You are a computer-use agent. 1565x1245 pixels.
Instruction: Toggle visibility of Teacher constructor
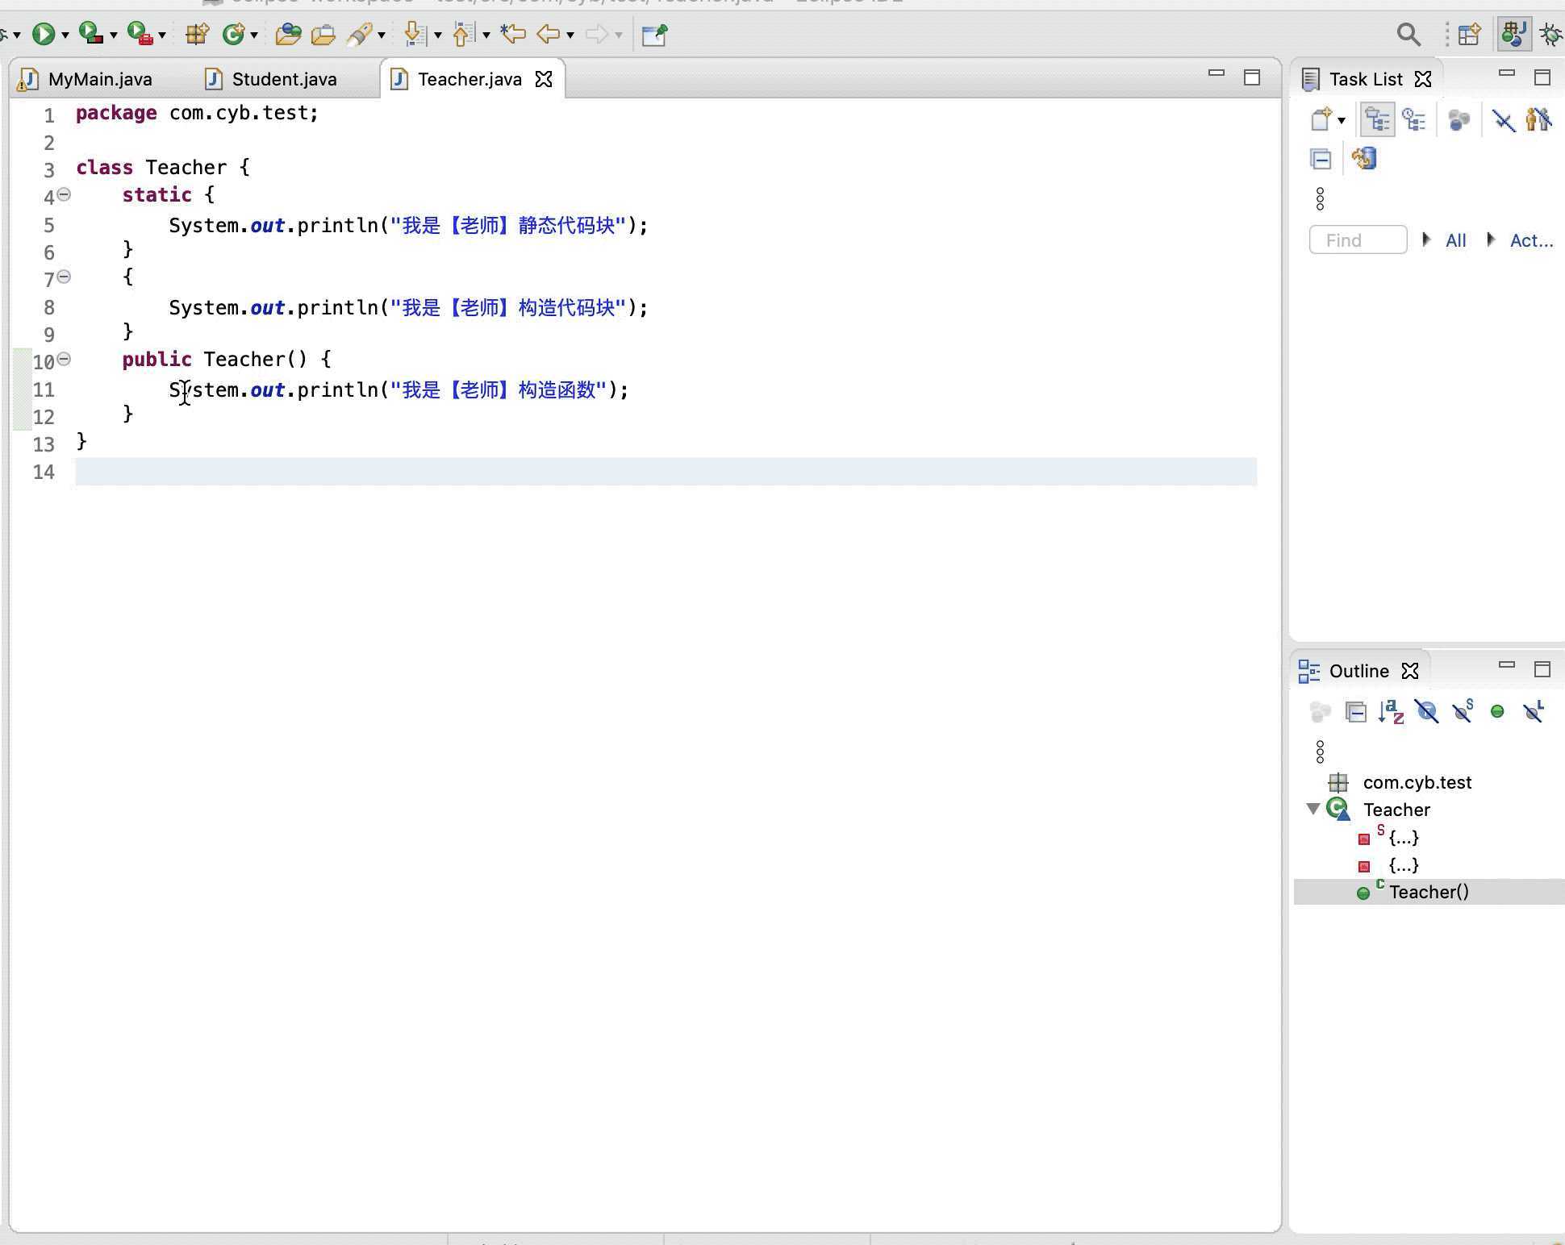click(x=65, y=357)
